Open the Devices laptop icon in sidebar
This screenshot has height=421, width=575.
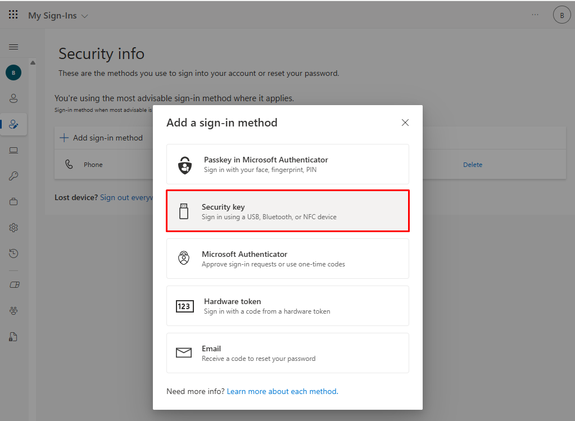click(x=13, y=150)
